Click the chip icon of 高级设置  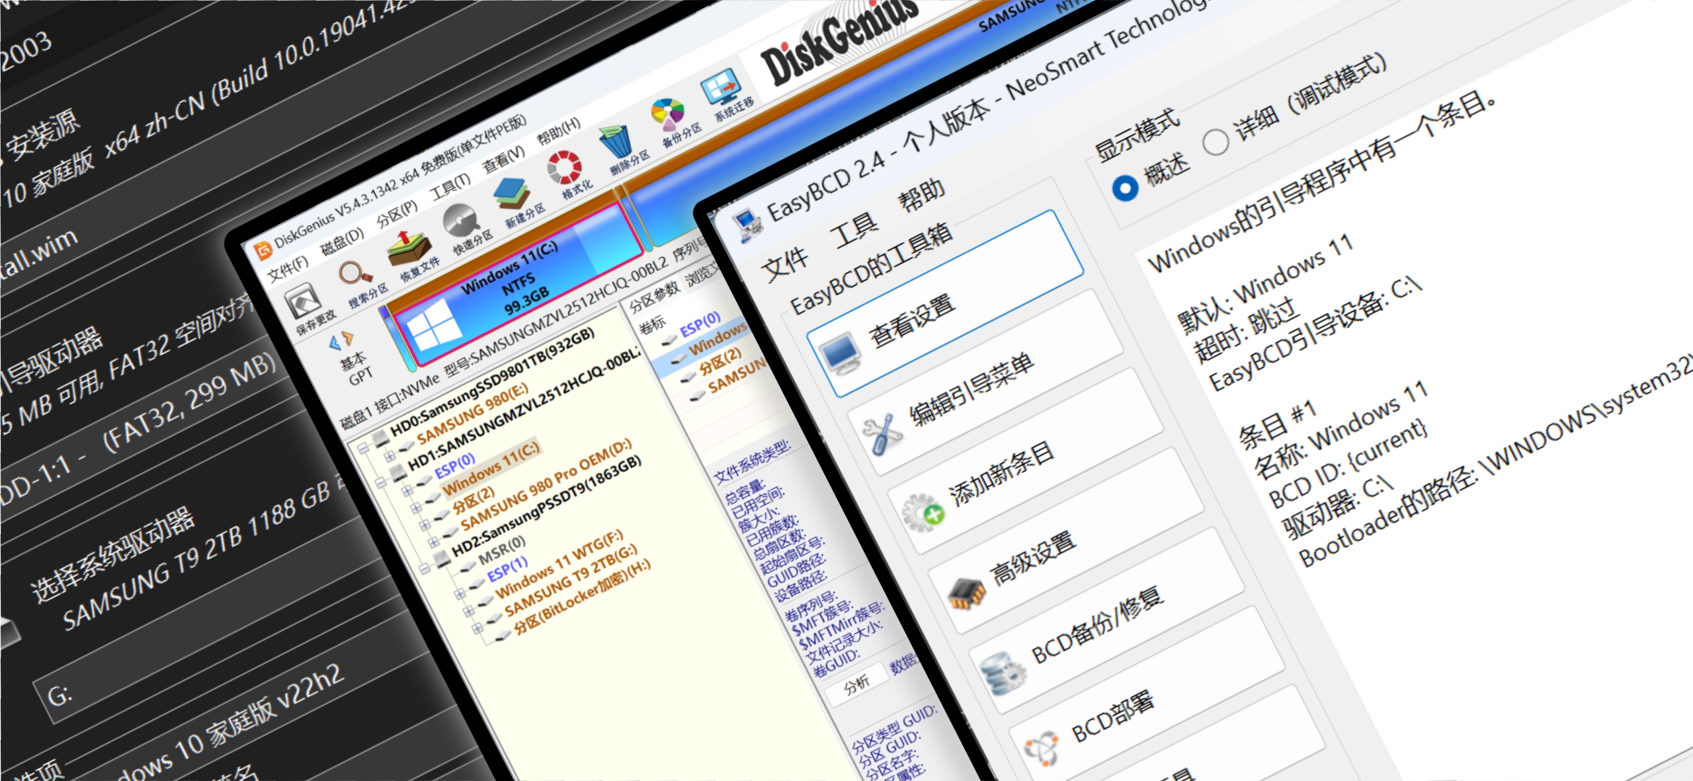point(966,593)
